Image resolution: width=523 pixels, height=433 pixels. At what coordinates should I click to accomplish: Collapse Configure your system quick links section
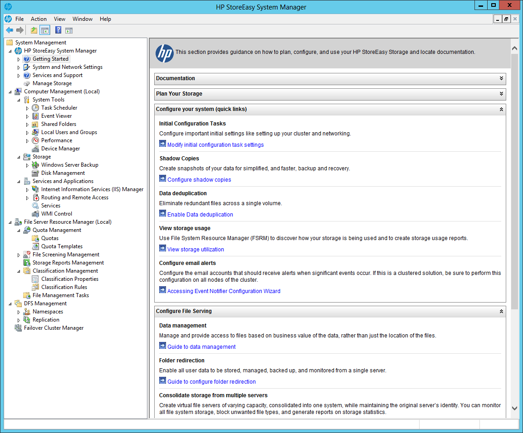coord(501,109)
